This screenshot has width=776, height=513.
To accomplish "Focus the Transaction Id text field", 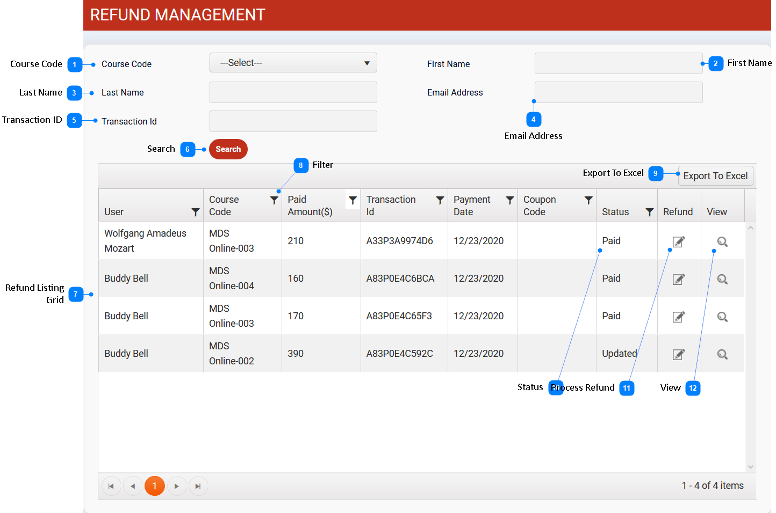I will click(x=293, y=121).
